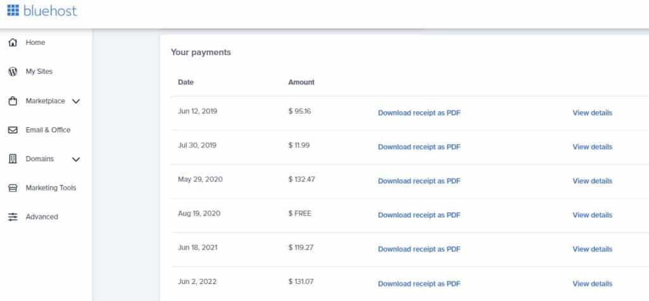This screenshot has height=301, width=649.
Task: Click the Bluehost grid logo icon
Action: click(x=13, y=11)
